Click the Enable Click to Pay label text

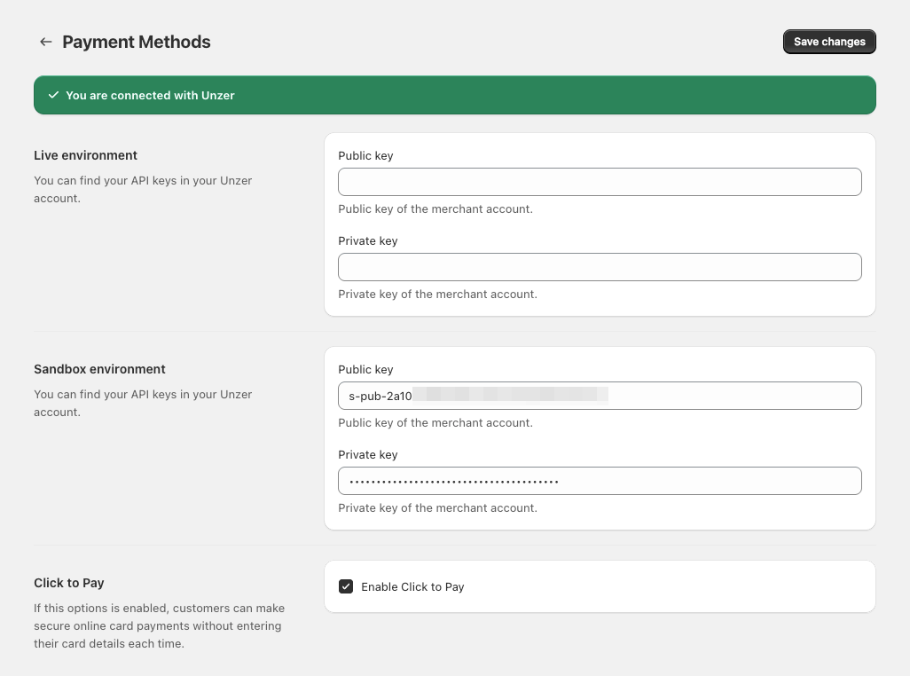(412, 586)
